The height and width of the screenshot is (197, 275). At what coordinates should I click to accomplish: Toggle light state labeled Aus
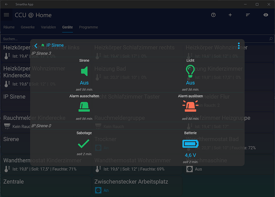(191, 83)
